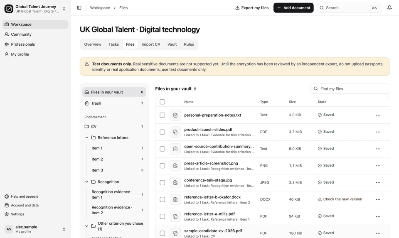Collapse the Recognition folder chevron
Screen dimensions: 399x238
[x=86, y=182]
